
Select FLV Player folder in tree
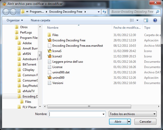(x=30, y=107)
